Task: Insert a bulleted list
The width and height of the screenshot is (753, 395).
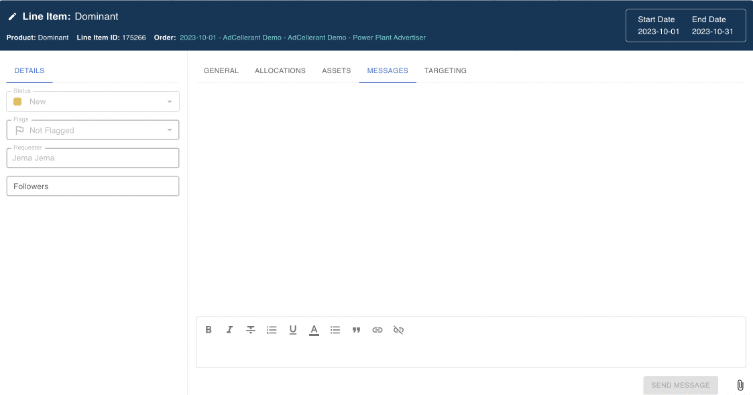Action: coord(335,330)
